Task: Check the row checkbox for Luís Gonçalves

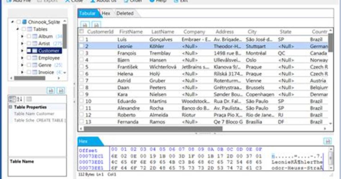Action: point(82,39)
